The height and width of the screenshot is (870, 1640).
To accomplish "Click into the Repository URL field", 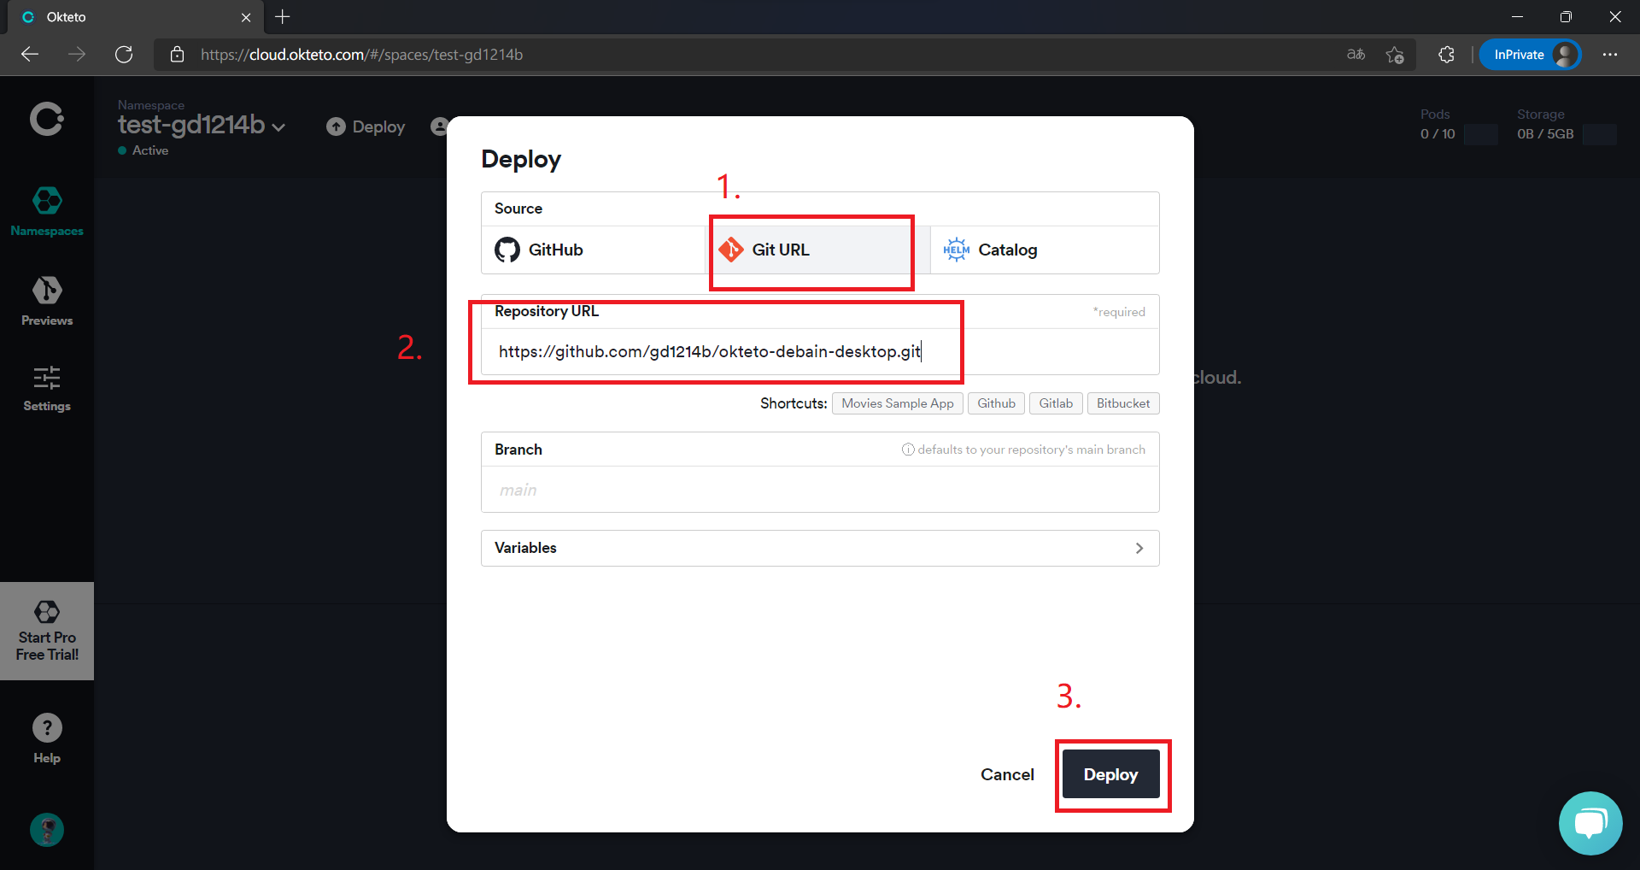I will coord(820,351).
